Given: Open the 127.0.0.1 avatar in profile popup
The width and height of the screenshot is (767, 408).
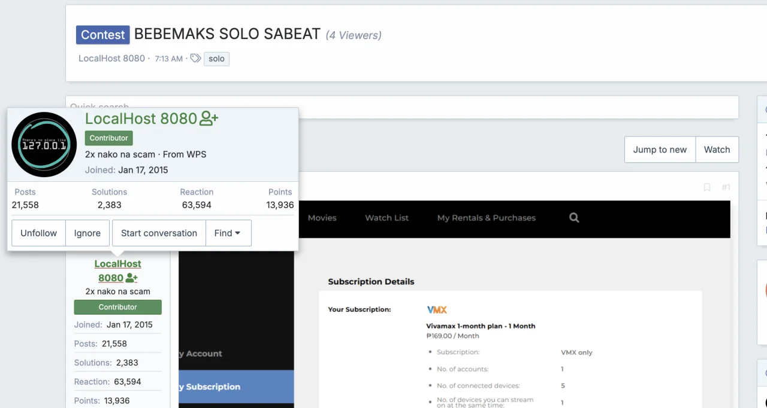Looking at the screenshot, I should [44, 145].
